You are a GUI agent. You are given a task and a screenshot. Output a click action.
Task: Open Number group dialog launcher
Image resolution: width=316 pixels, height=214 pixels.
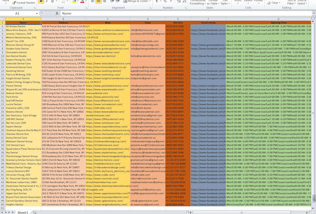pos(186,8)
